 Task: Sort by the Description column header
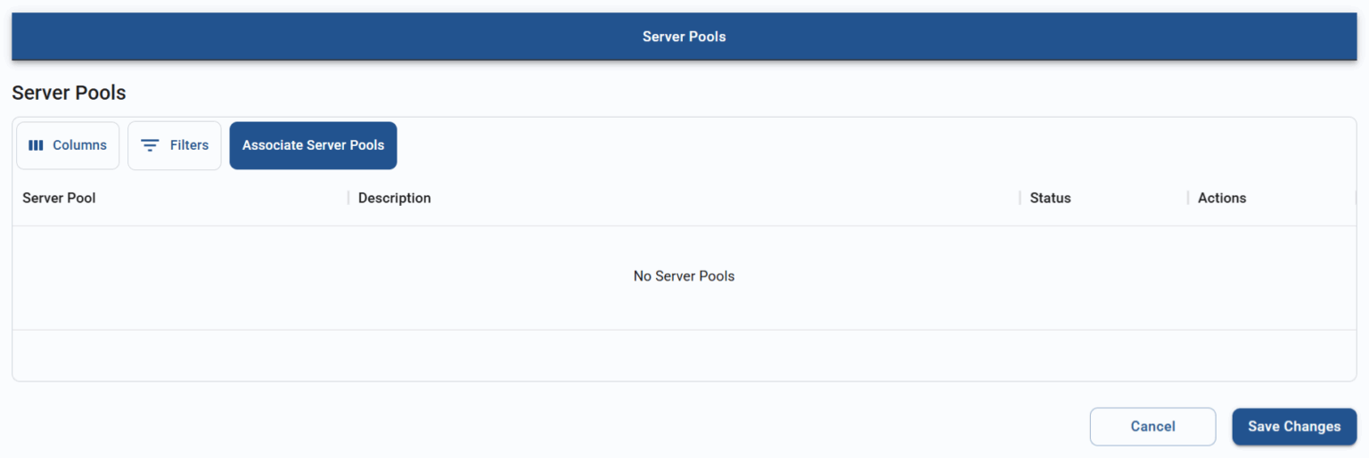(x=394, y=198)
